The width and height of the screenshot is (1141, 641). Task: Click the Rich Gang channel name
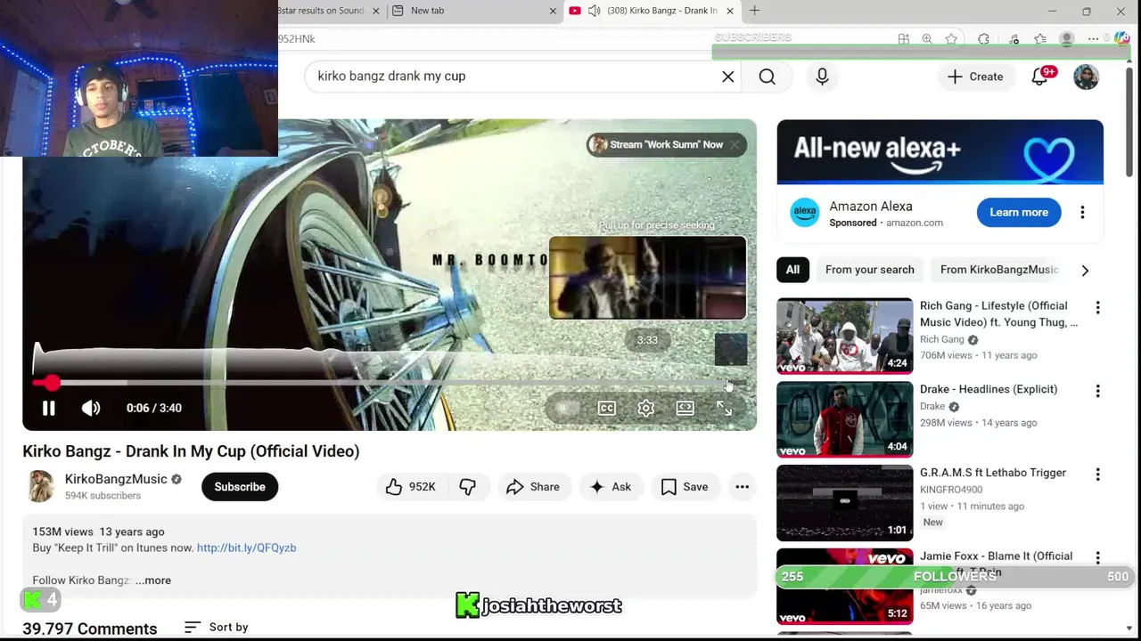[x=942, y=339]
